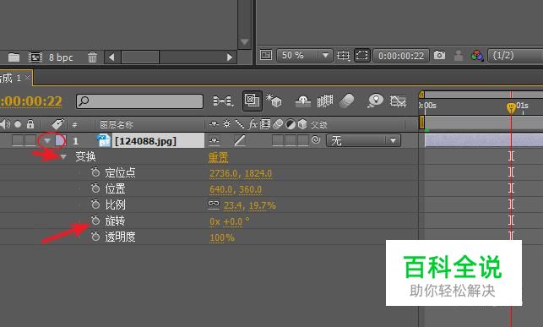This screenshot has height=327, width=543.
Task: Toggle solo for layer 124088.jpg
Action: 18,140
